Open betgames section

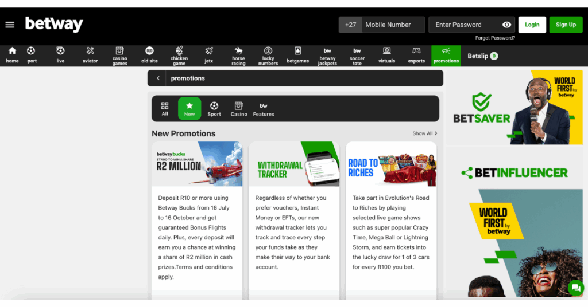pyautogui.click(x=298, y=56)
